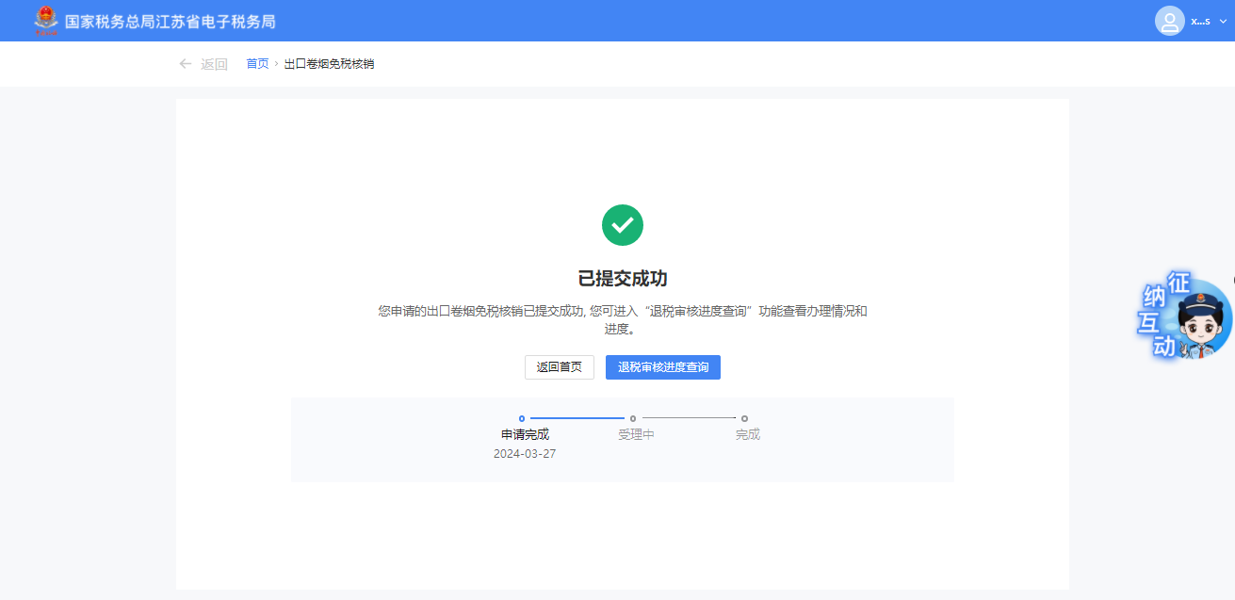
Task: Click the username x...s label
Action: coord(1200,21)
